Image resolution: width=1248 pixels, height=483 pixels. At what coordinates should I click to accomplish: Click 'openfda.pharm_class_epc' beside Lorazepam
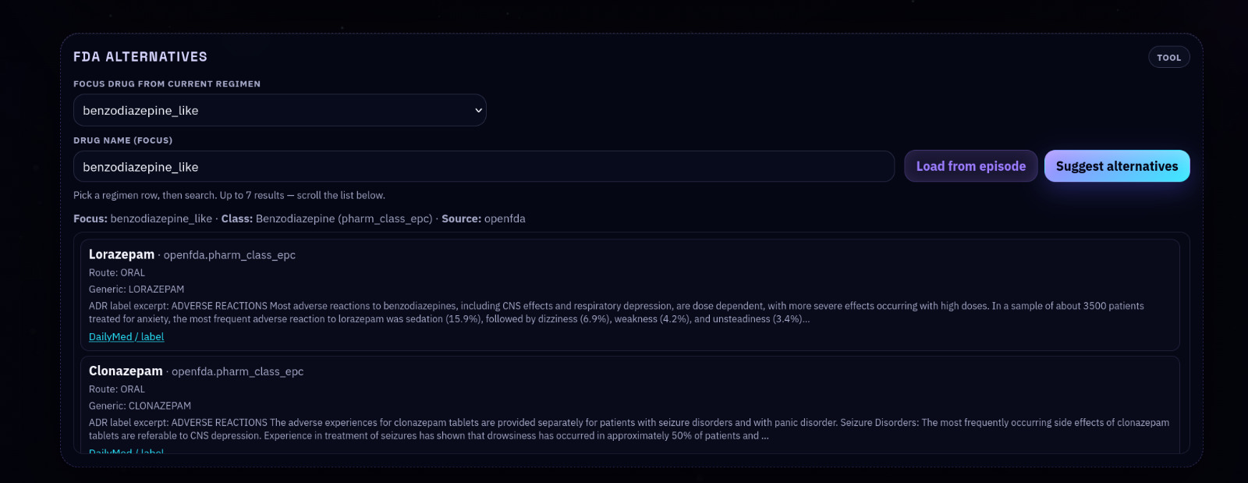tap(229, 255)
